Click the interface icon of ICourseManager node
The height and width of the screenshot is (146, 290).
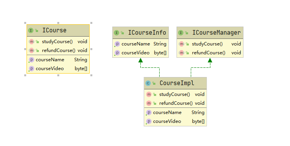pyautogui.click(x=181, y=33)
